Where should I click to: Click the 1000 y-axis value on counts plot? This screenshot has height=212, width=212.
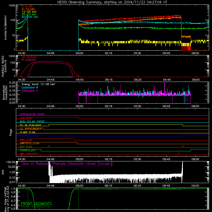click(12, 6)
